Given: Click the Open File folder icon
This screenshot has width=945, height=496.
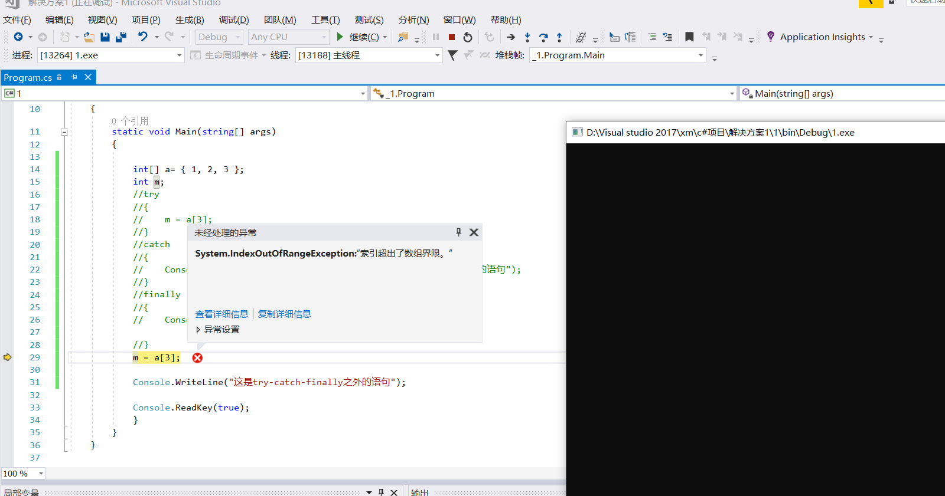Looking at the screenshot, I should pos(89,37).
